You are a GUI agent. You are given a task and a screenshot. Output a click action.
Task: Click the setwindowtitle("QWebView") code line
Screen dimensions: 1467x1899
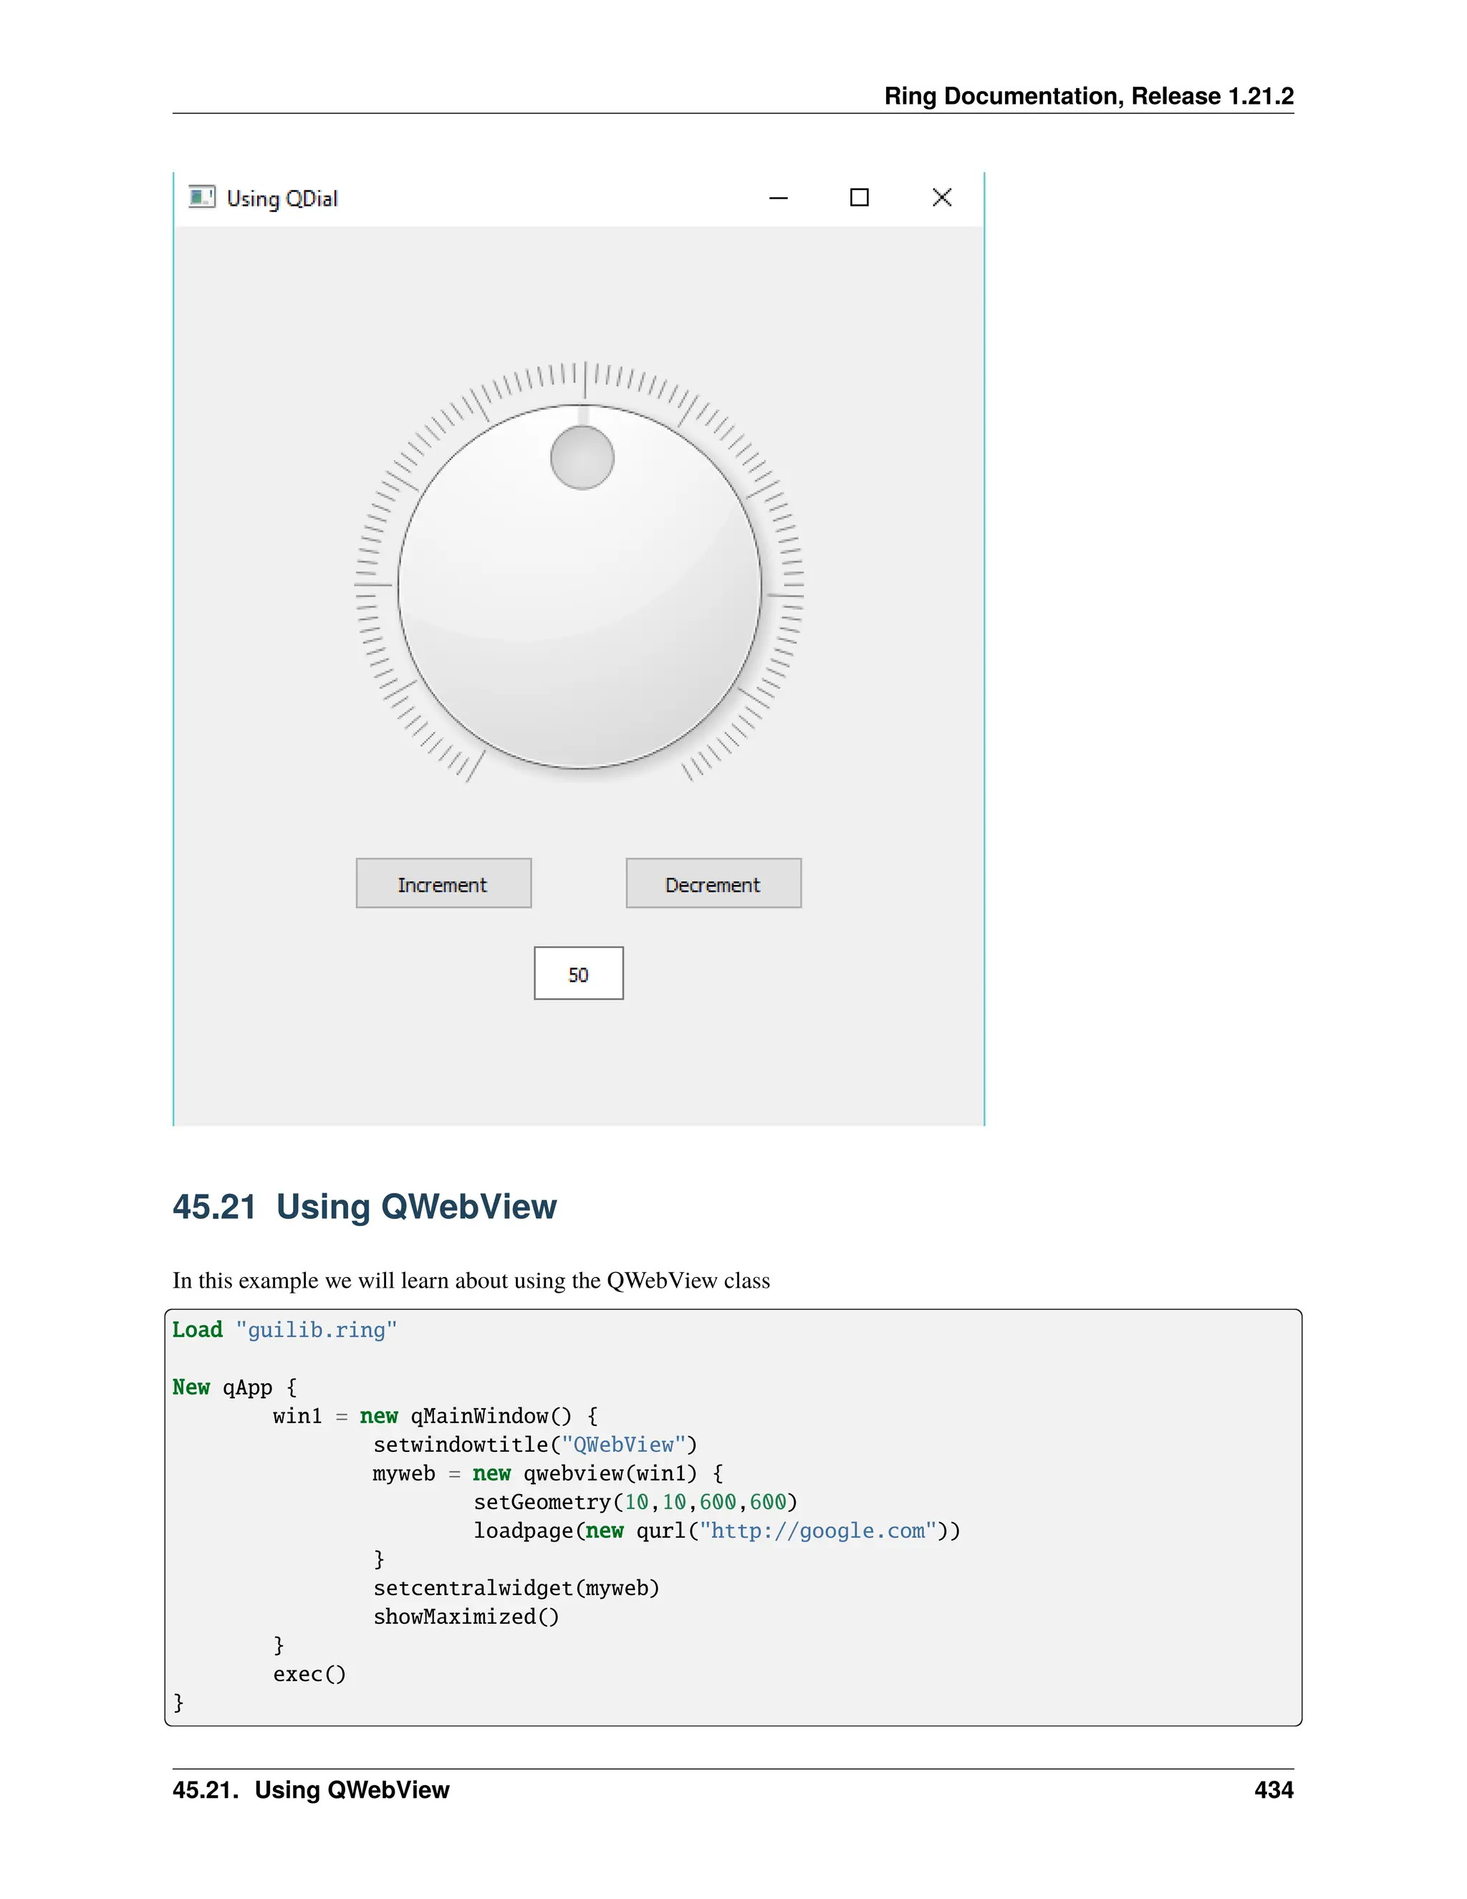[x=534, y=1445]
